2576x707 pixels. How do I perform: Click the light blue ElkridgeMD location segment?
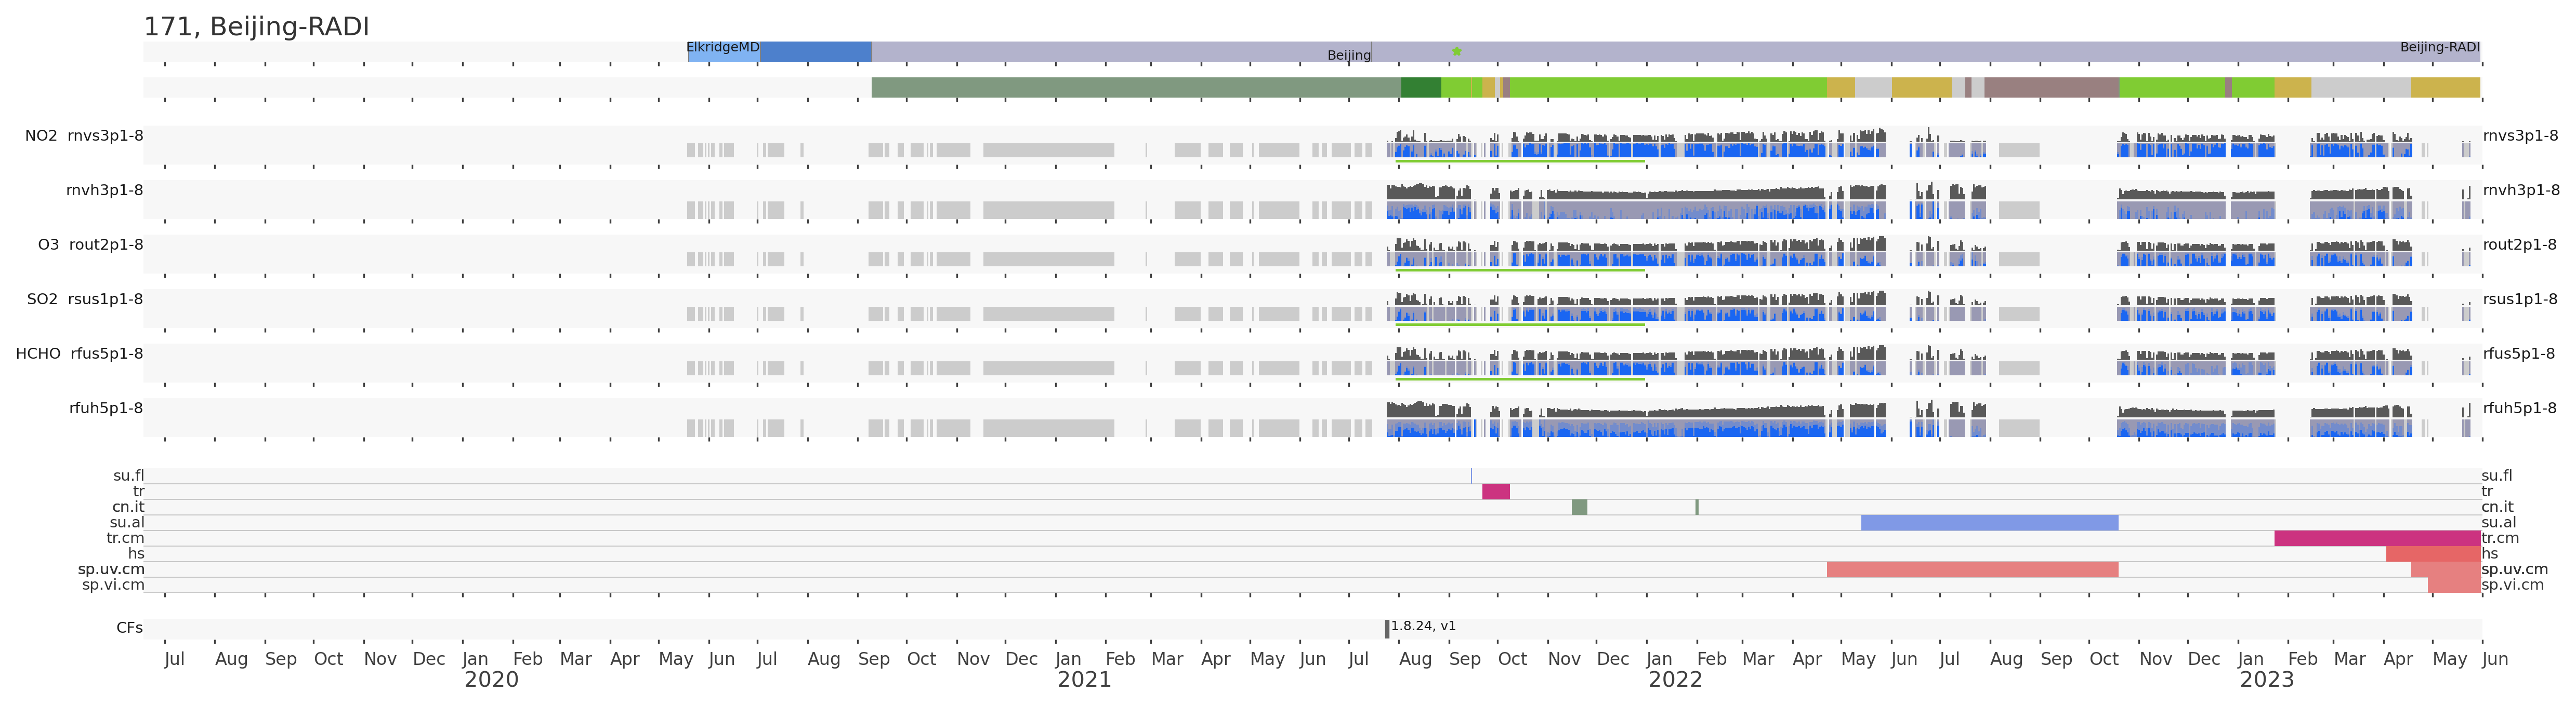723,54
